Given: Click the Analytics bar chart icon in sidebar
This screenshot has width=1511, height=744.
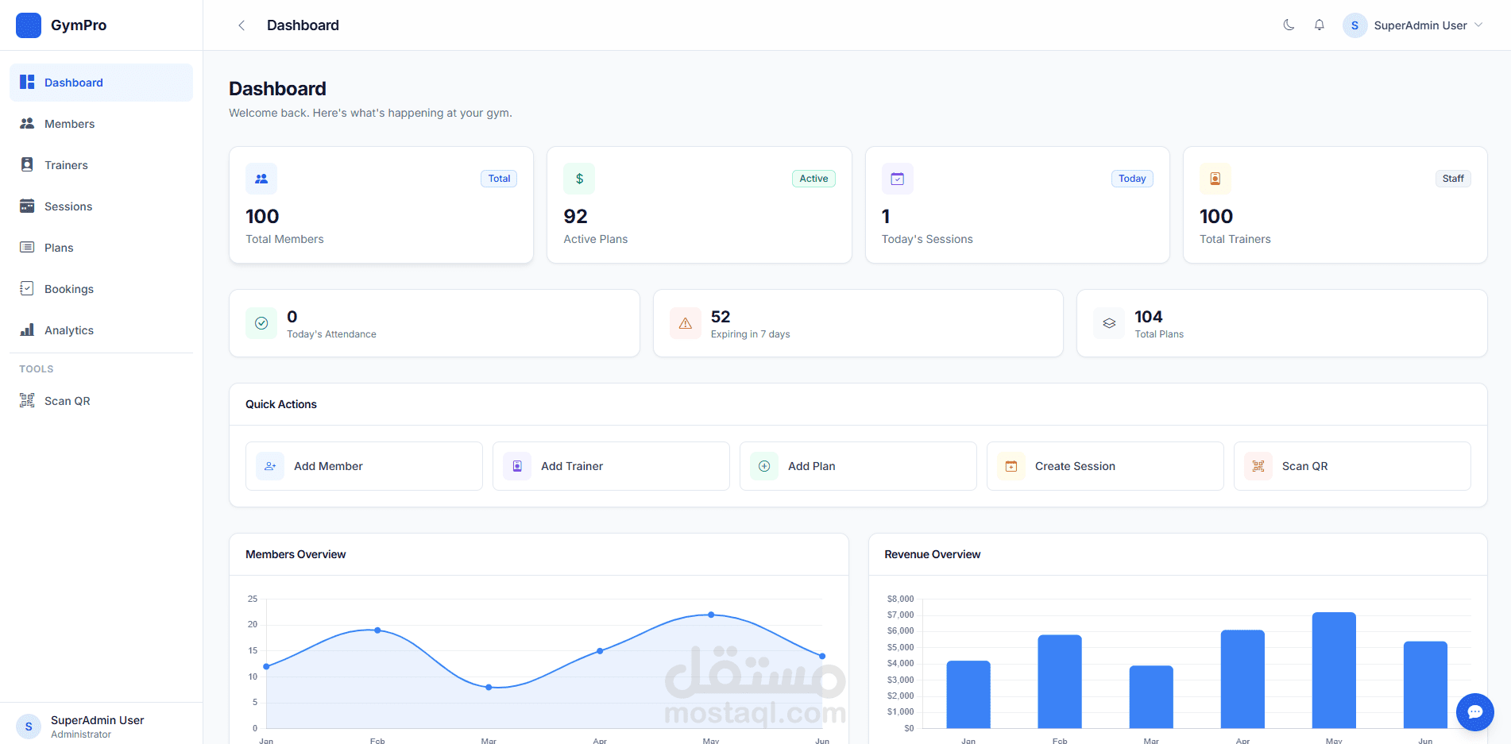Looking at the screenshot, I should (x=27, y=330).
